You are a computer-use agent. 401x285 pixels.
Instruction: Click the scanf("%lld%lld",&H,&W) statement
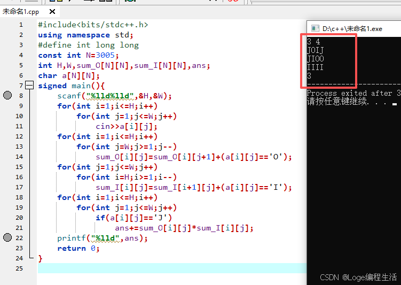click(114, 96)
